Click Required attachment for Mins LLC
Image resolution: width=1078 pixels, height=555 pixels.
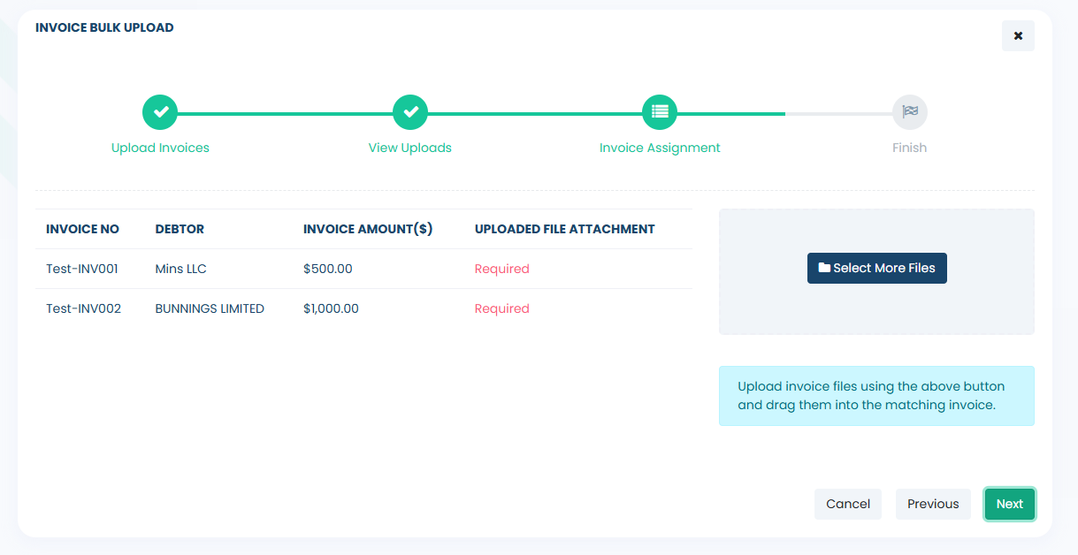(x=501, y=269)
